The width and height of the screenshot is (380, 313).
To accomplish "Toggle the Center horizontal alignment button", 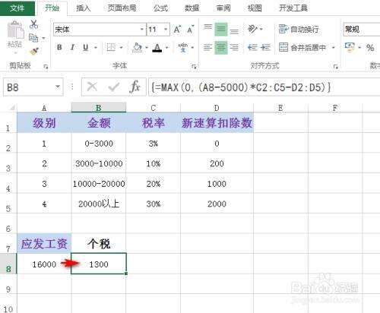I will click(221, 48).
